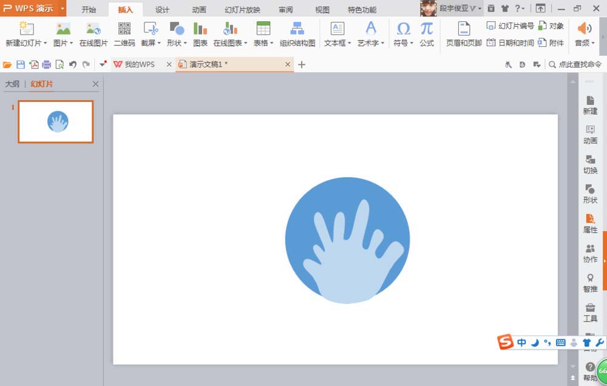
Task: Insert a 符号 symbol
Action: pos(404,34)
